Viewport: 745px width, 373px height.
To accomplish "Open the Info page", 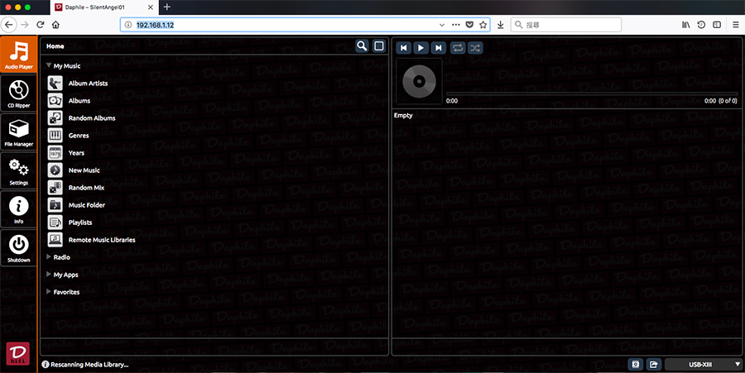I will click(18, 209).
